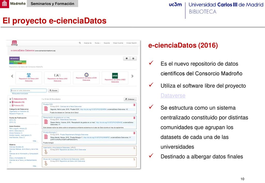Click the dataverse type icon on the Grupo de Investigación de Economía card

(x=134, y=159)
